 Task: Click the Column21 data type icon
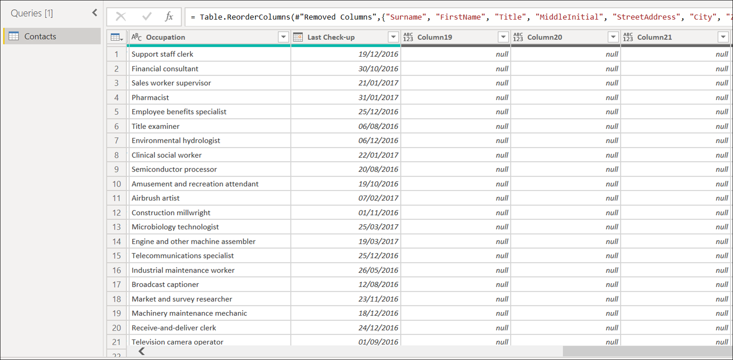tap(628, 37)
